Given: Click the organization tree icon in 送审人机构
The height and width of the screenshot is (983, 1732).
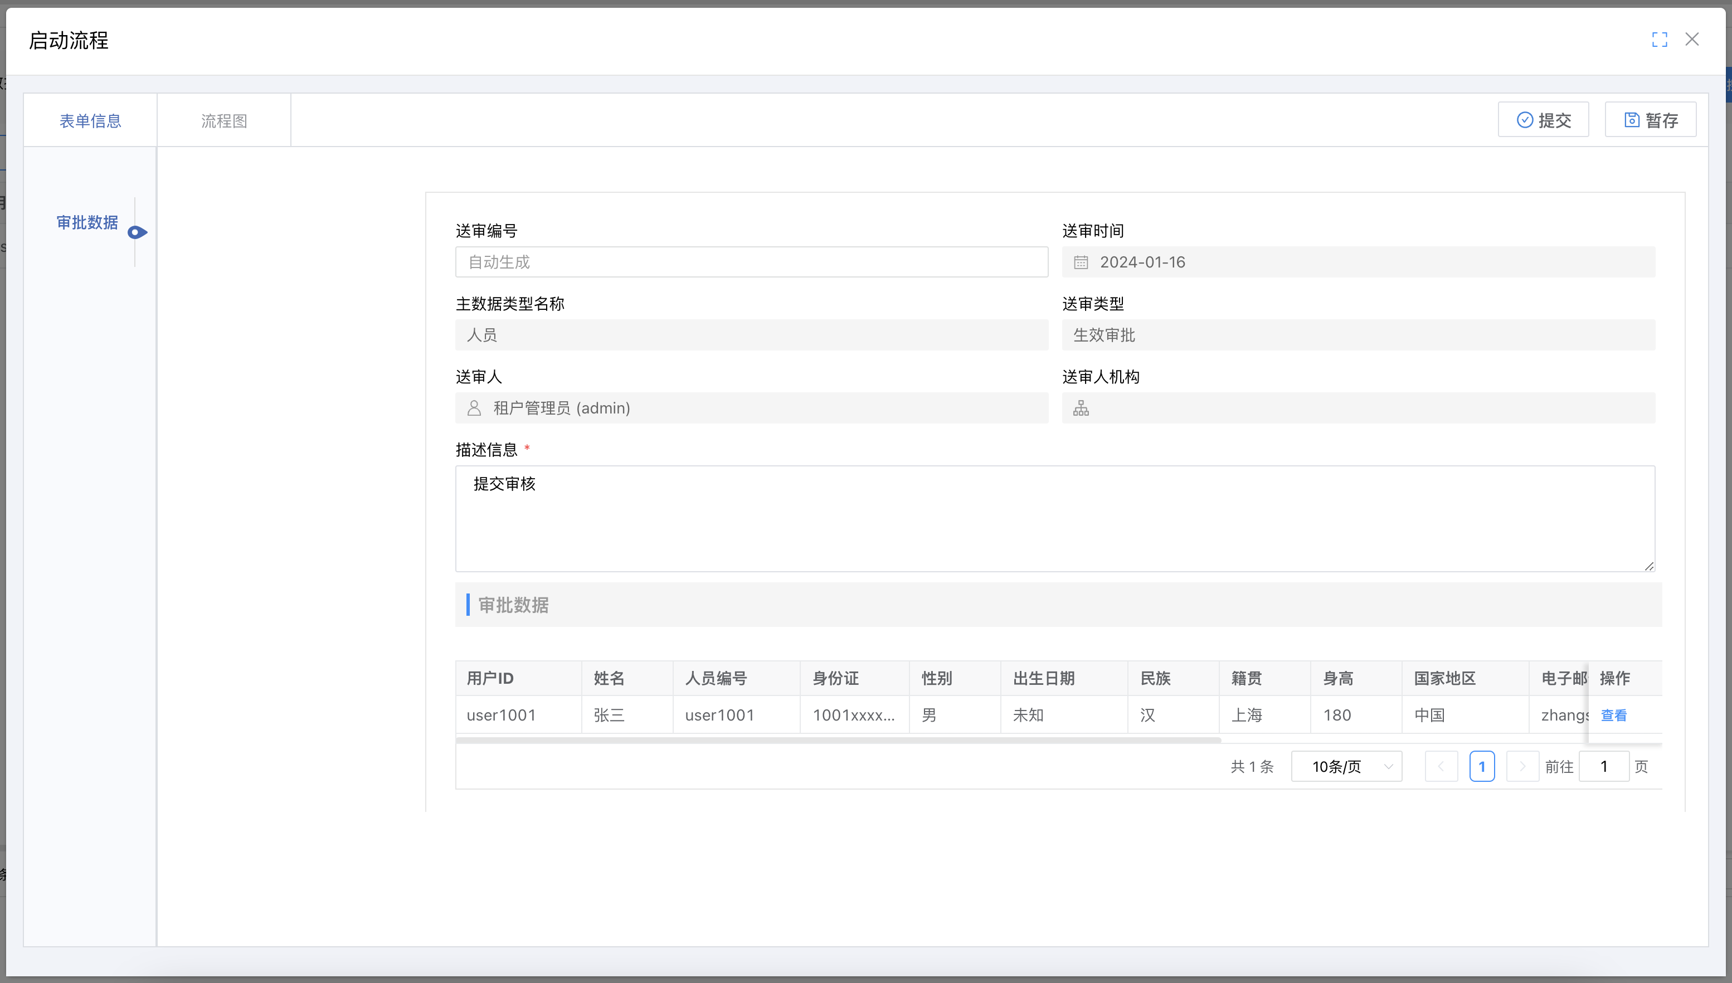Looking at the screenshot, I should [x=1081, y=408].
